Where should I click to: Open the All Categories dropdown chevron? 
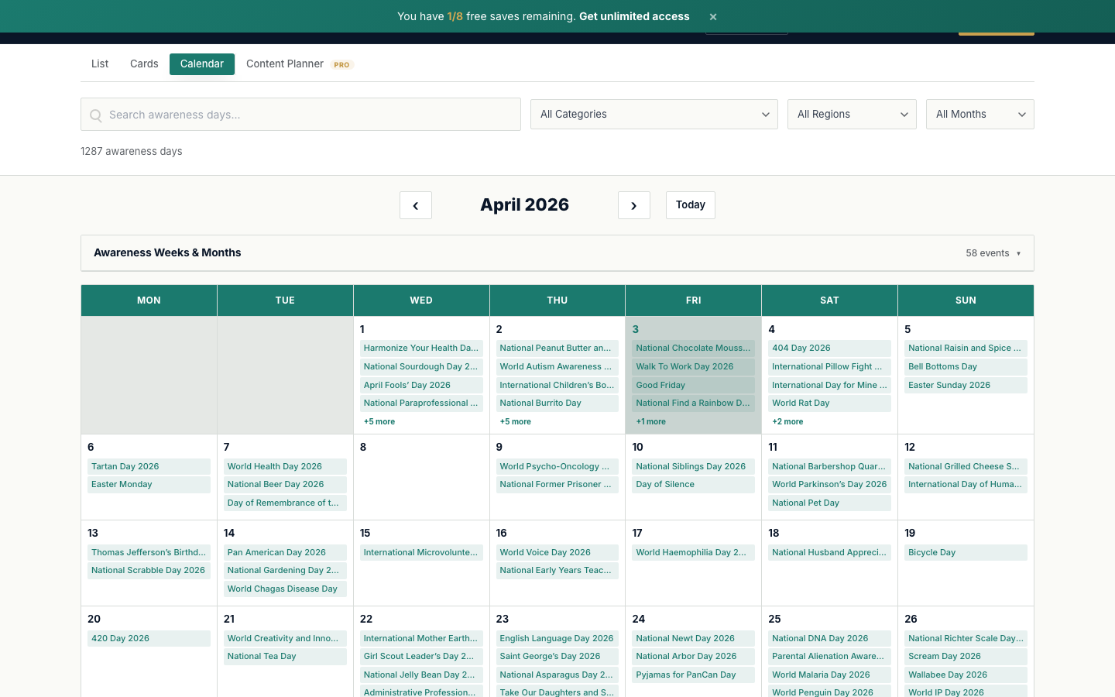[766, 114]
